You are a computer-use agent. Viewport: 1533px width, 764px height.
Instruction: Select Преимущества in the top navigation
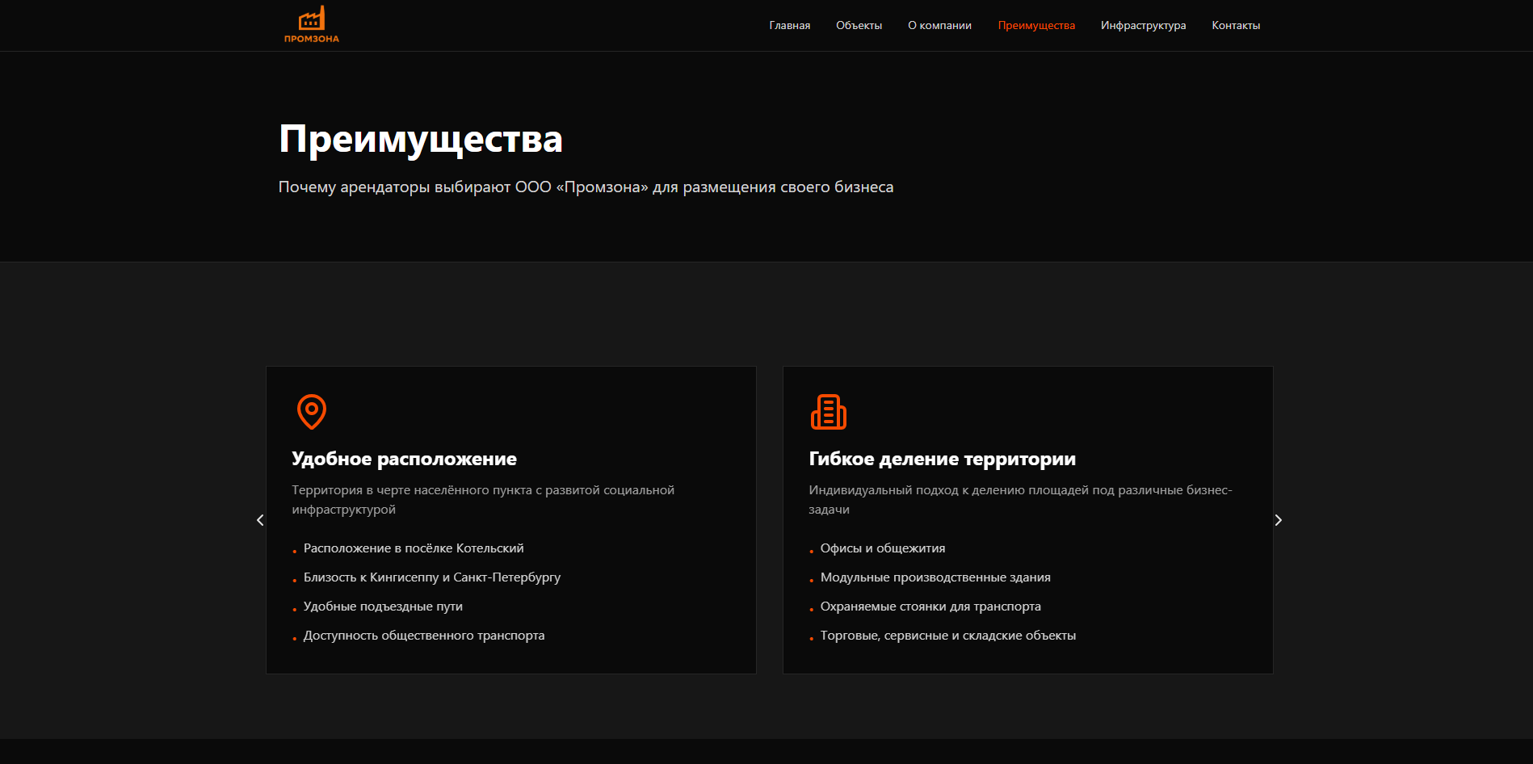1036,26
